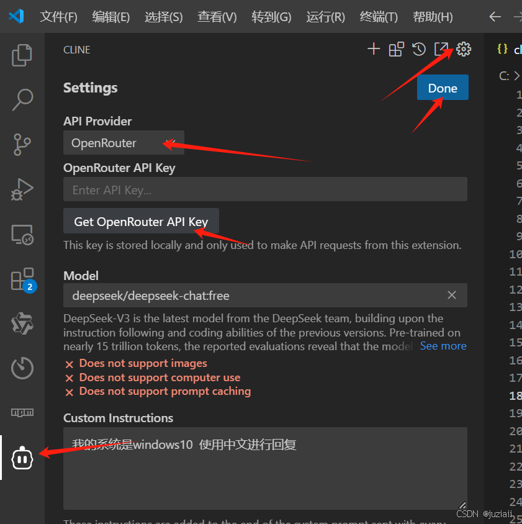Open the Search view icon
This screenshot has width=522, height=524.
[22, 99]
